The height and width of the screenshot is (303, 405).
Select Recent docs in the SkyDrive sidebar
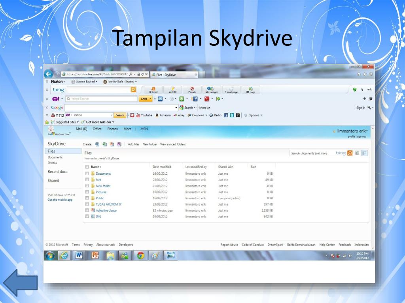point(57,172)
